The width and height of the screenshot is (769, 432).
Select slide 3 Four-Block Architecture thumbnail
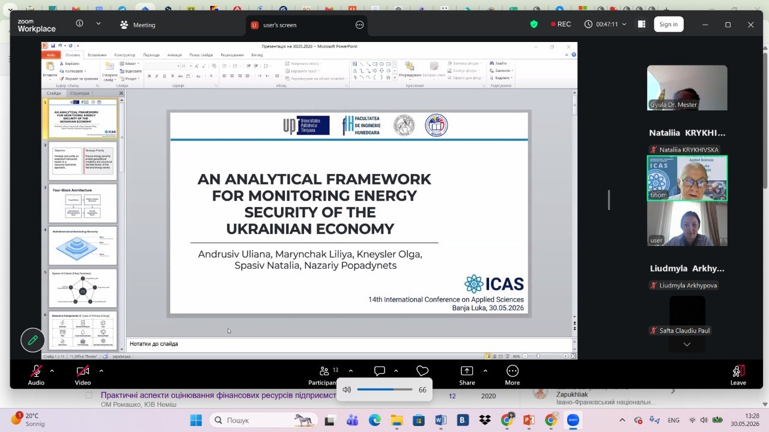(x=83, y=204)
